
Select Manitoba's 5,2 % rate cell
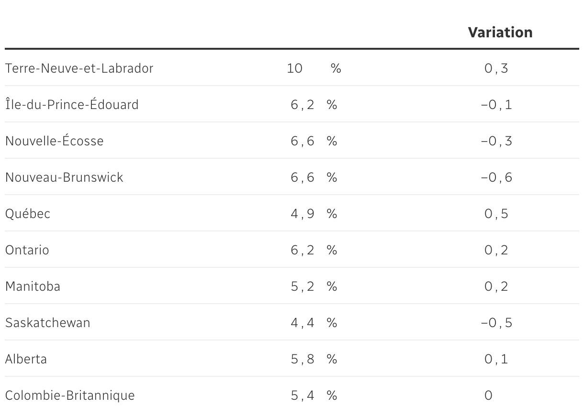pyautogui.click(x=314, y=286)
